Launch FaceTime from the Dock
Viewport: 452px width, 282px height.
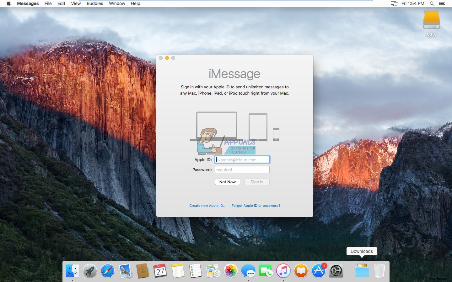pos(266,271)
